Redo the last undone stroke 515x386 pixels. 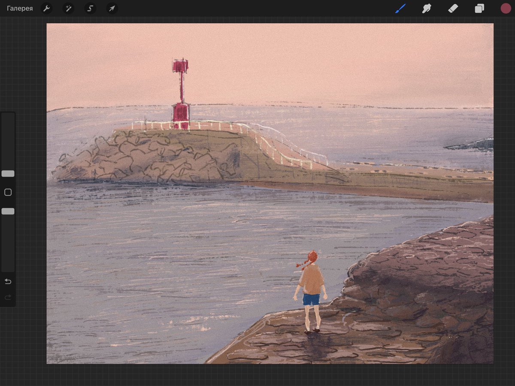point(8,297)
